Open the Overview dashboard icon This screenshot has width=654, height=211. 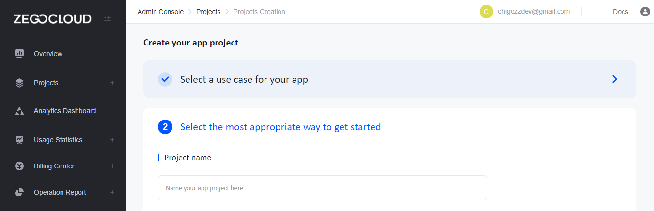point(19,54)
